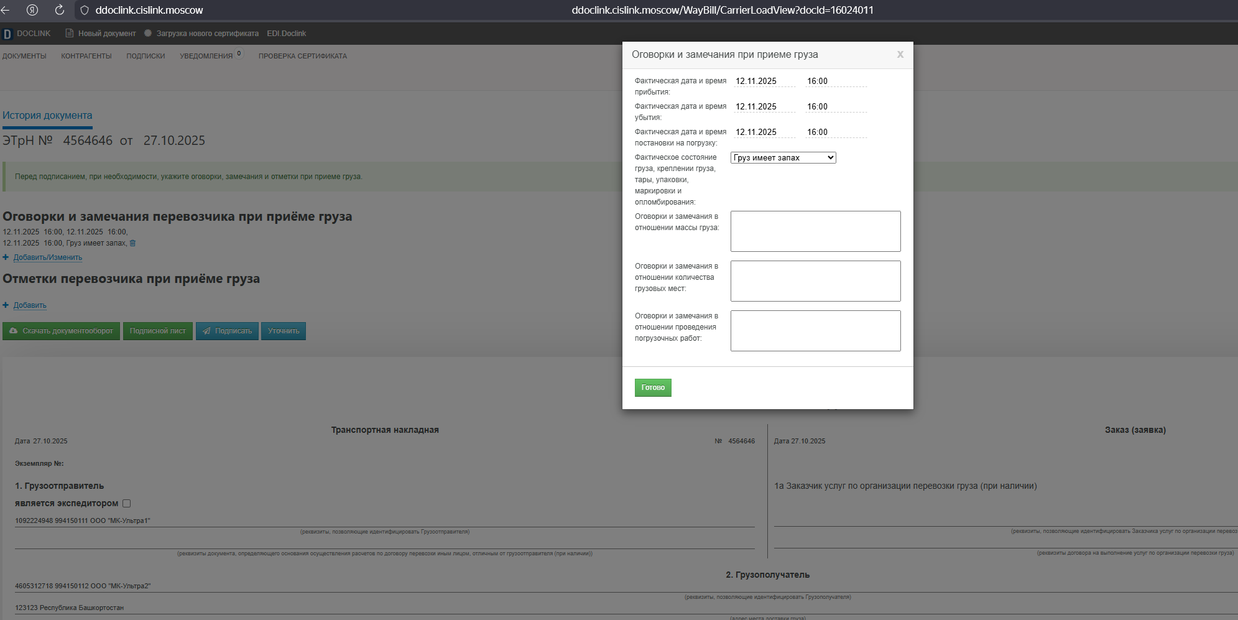Open the УВЕДОМЛЕНИЯ menu item
This screenshot has height=620, width=1238.
pos(206,56)
